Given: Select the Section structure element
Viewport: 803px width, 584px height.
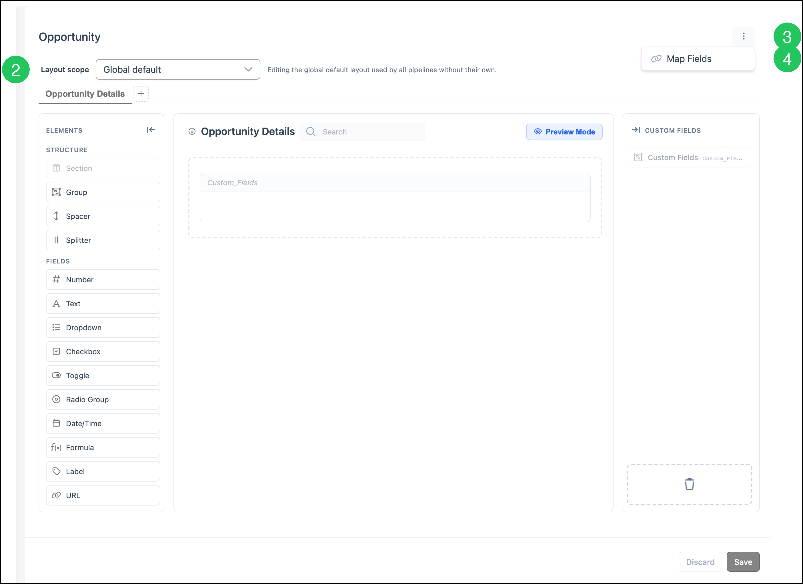Looking at the screenshot, I should click(103, 168).
